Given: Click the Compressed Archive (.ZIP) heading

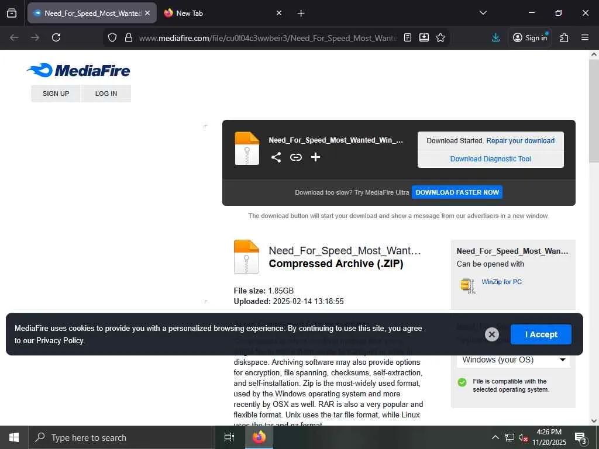Looking at the screenshot, I should [336, 264].
